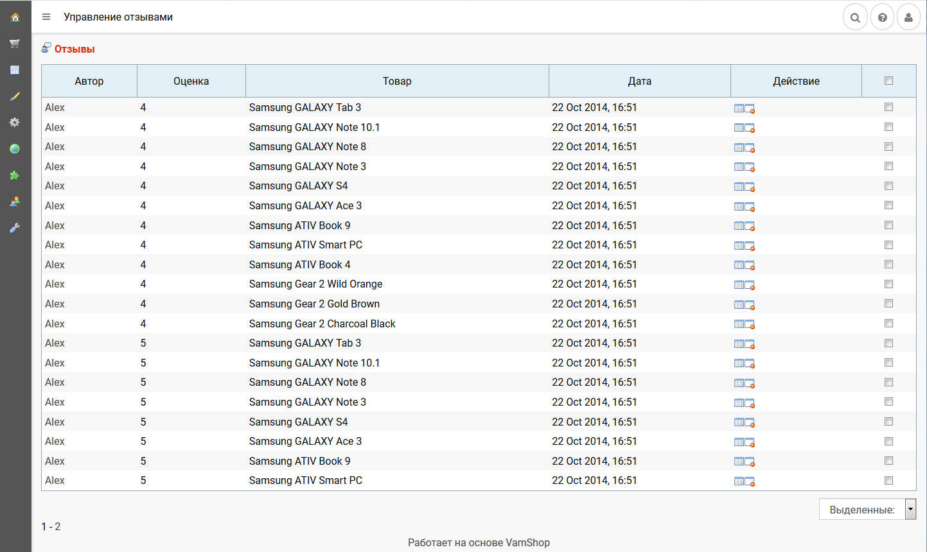Viewport: 927px width, 552px height.
Task: Click the home icon in the sidebar
Action: point(15,17)
